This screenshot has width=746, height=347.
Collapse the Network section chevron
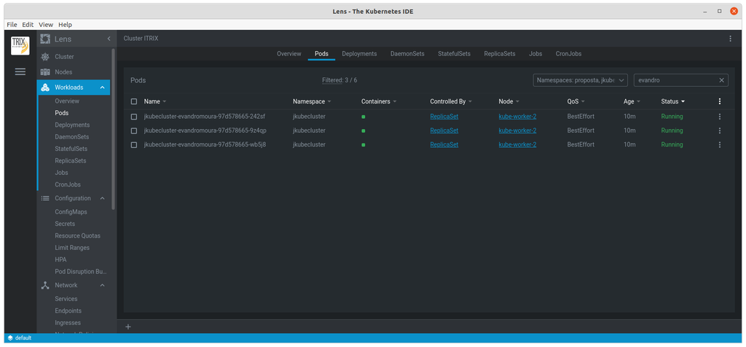(102, 285)
